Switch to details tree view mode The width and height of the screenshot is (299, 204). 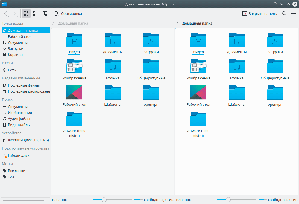coord(45,13)
